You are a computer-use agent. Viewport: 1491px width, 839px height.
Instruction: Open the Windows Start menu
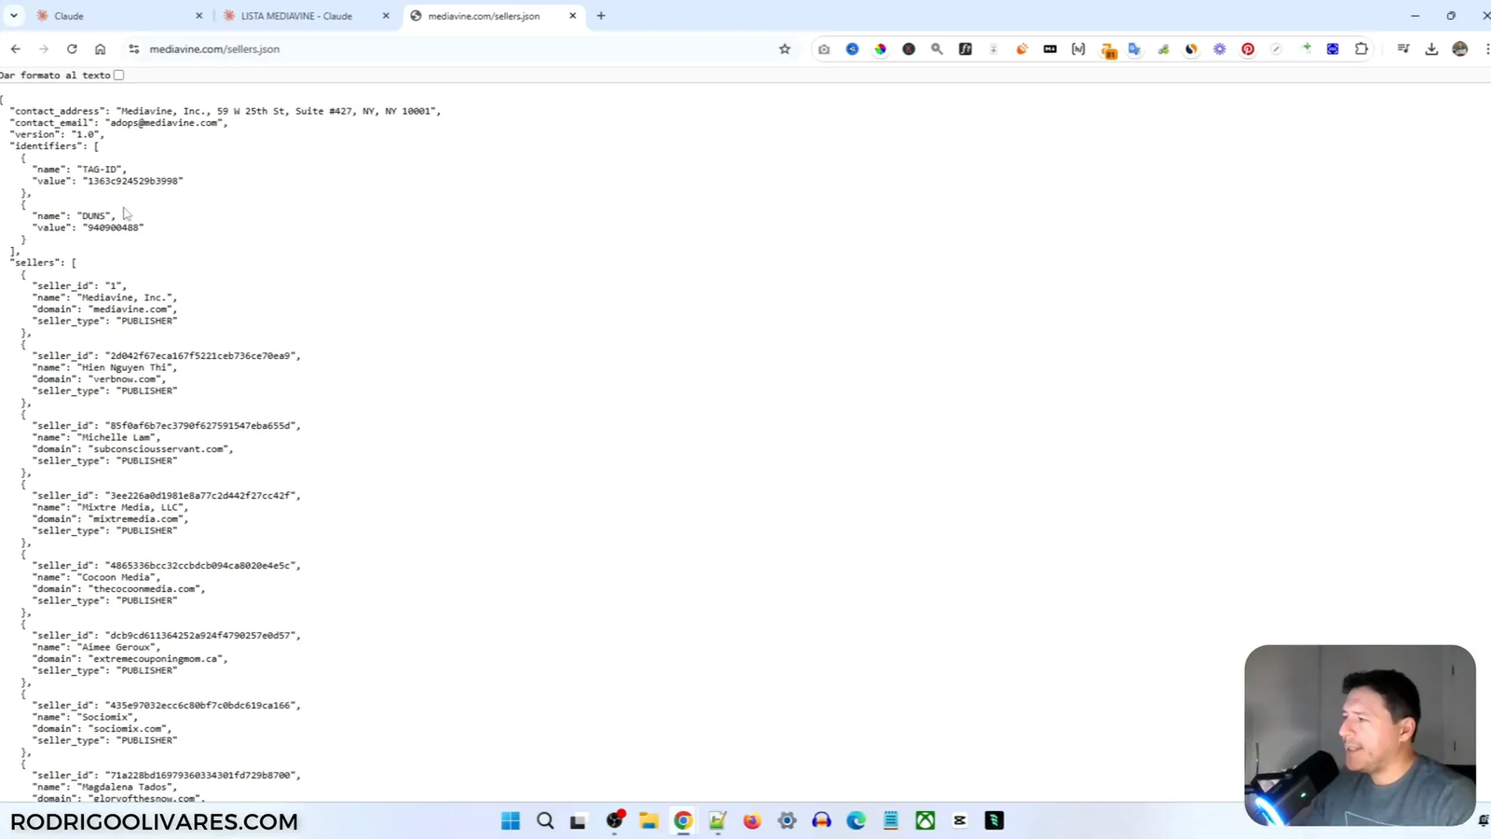[x=511, y=820]
